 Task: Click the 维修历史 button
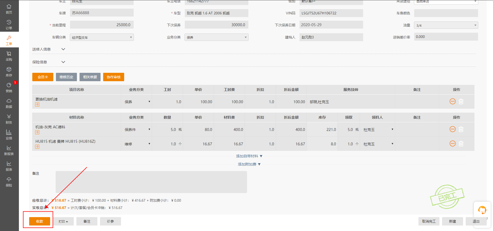click(66, 77)
